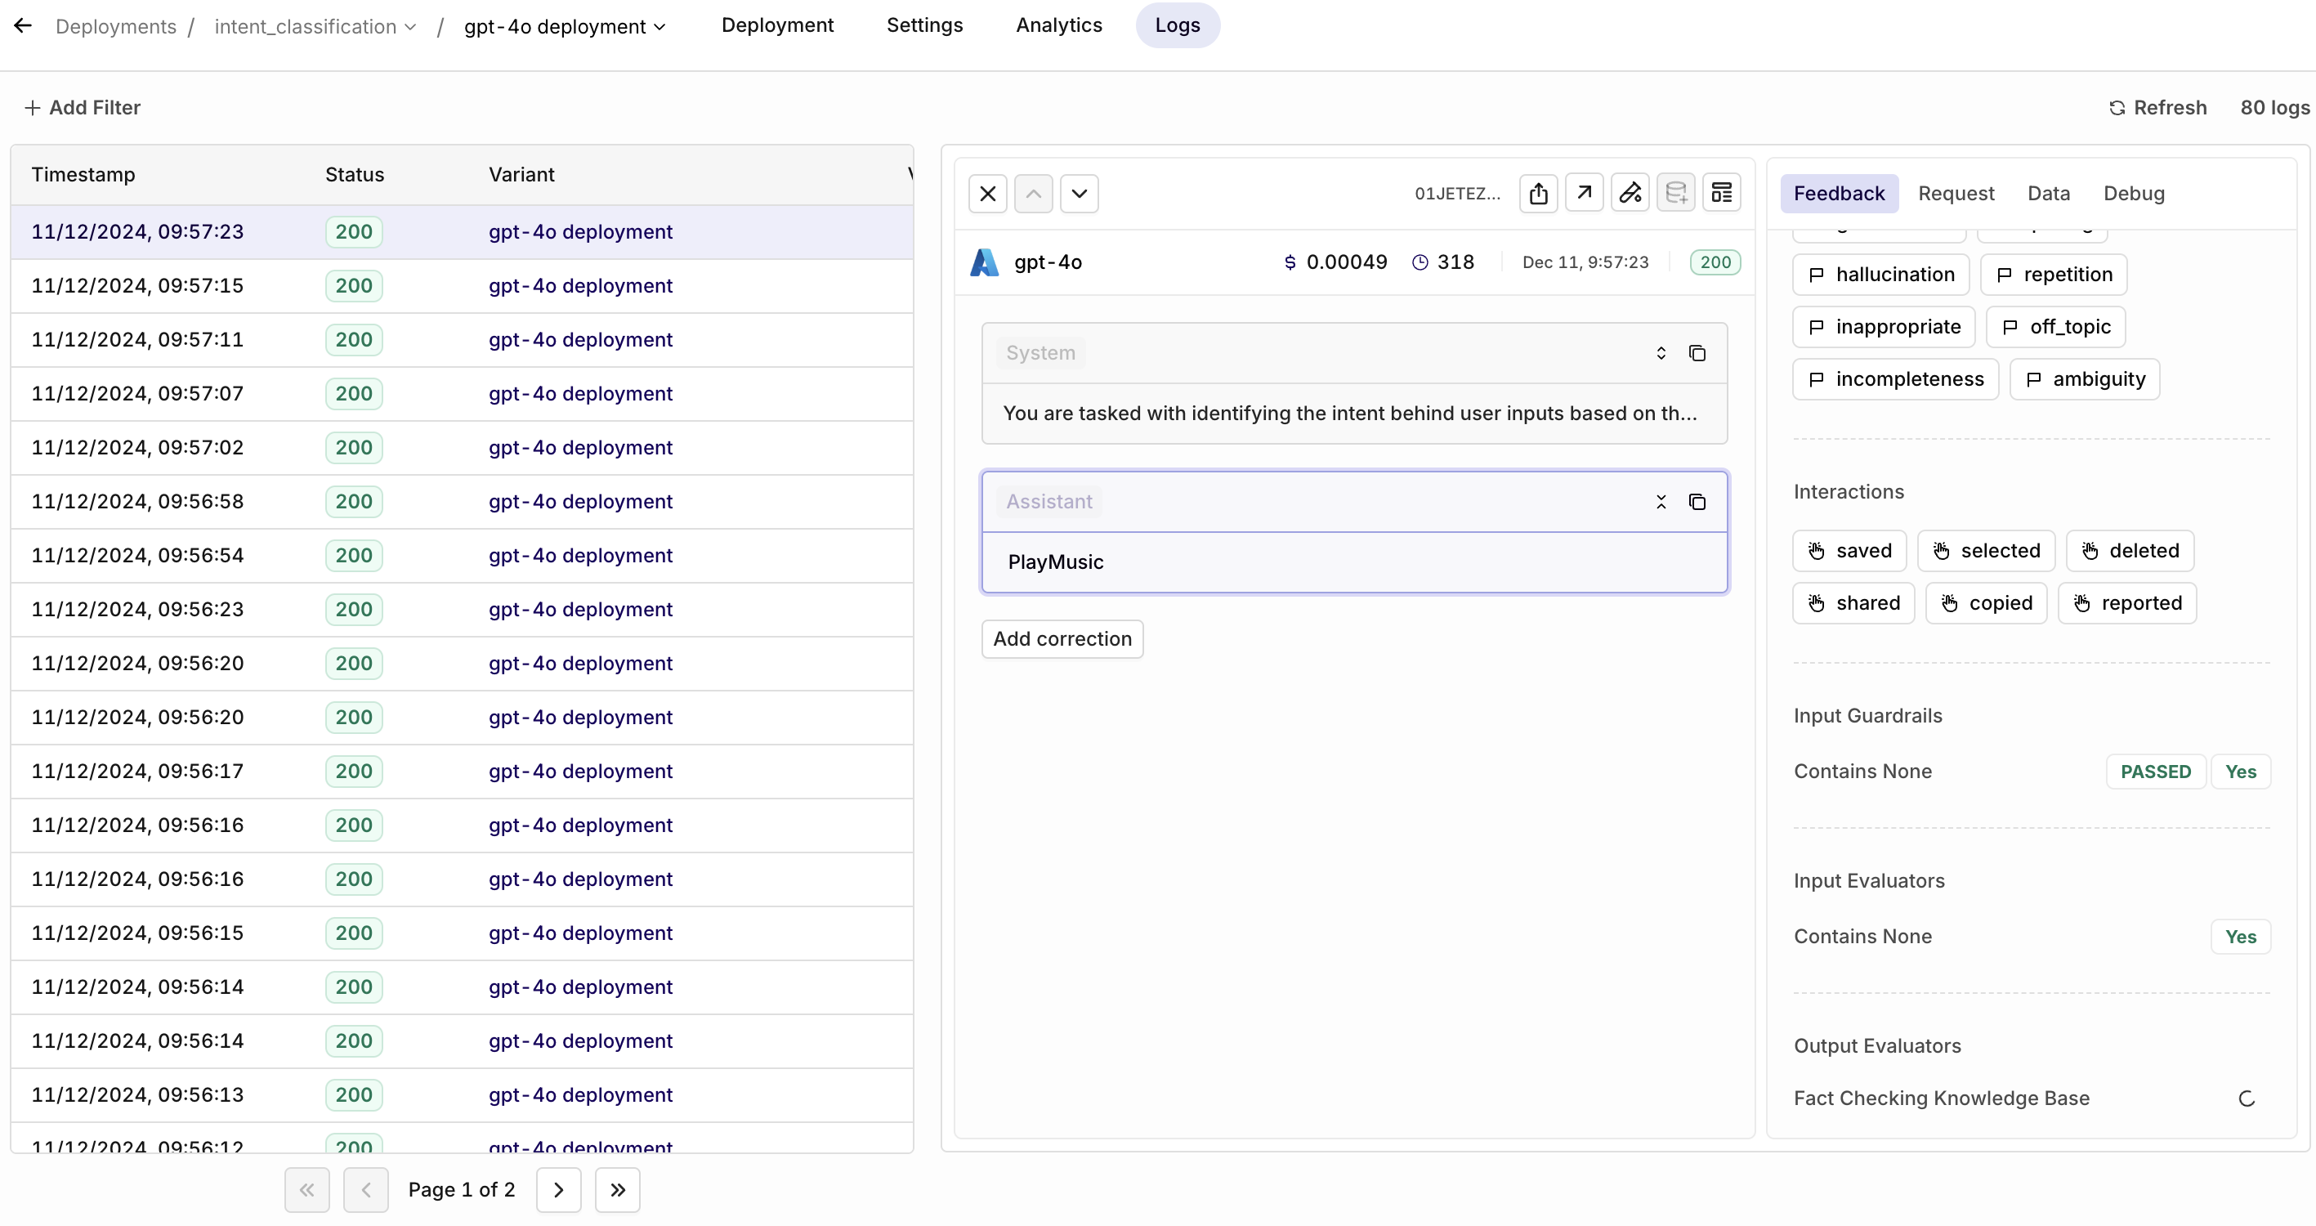Click the back arrow to Deployments
The width and height of the screenshot is (2316, 1226).
23,25
